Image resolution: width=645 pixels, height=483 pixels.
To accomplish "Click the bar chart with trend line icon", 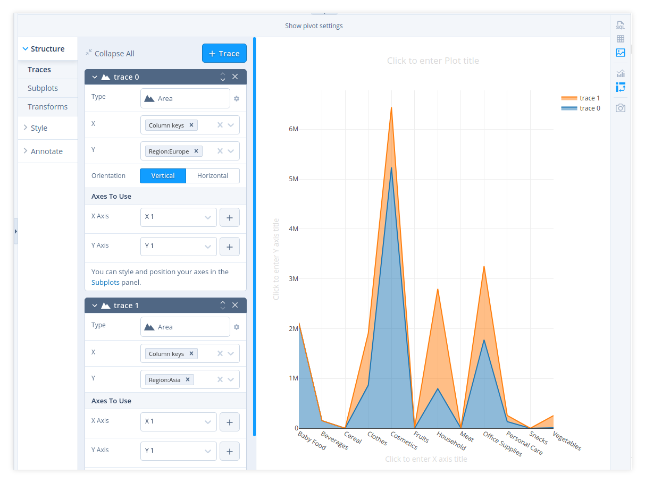I will [x=620, y=73].
